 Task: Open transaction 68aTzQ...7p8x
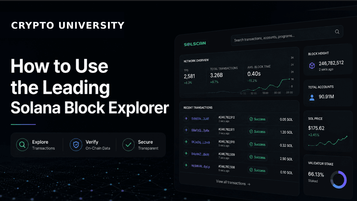pyautogui.click(x=200, y=131)
